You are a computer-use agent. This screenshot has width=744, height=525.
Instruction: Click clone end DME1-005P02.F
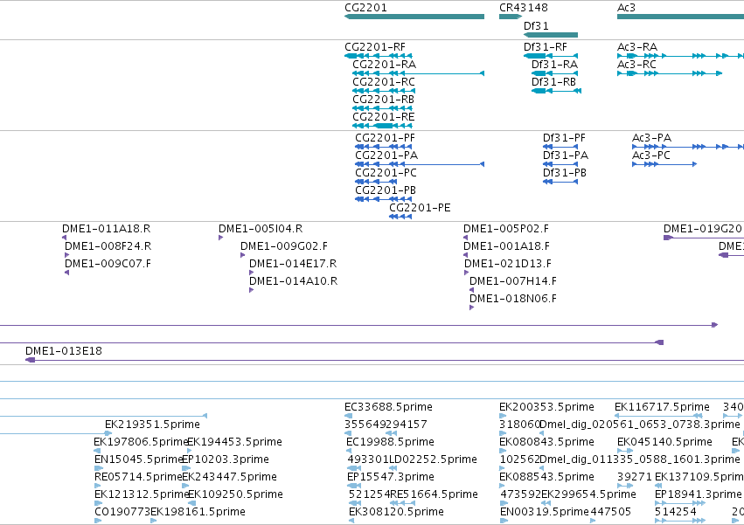click(465, 238)
